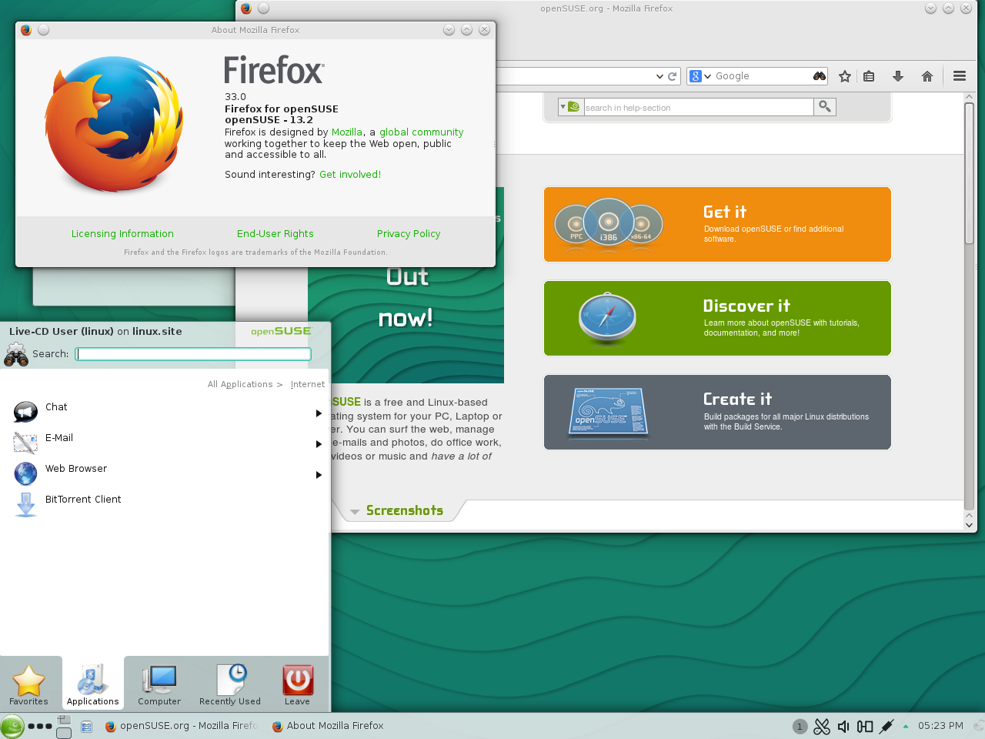This screenshot has width=985, height=739.
Task: Expand the Google search engine dropdown arrow
Action: coord(707,76)
